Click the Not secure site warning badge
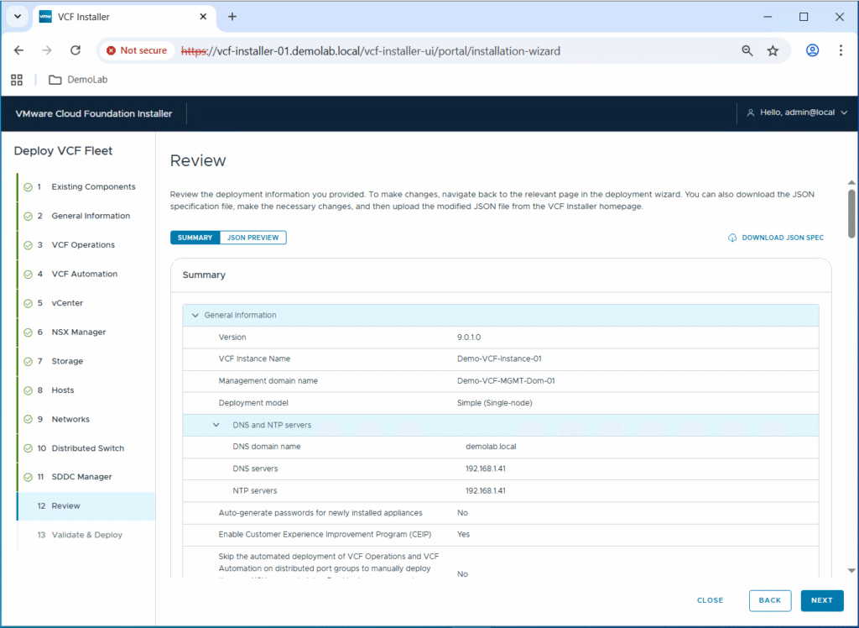Viewport: 859px width, 628px height. tap(137, 50)
